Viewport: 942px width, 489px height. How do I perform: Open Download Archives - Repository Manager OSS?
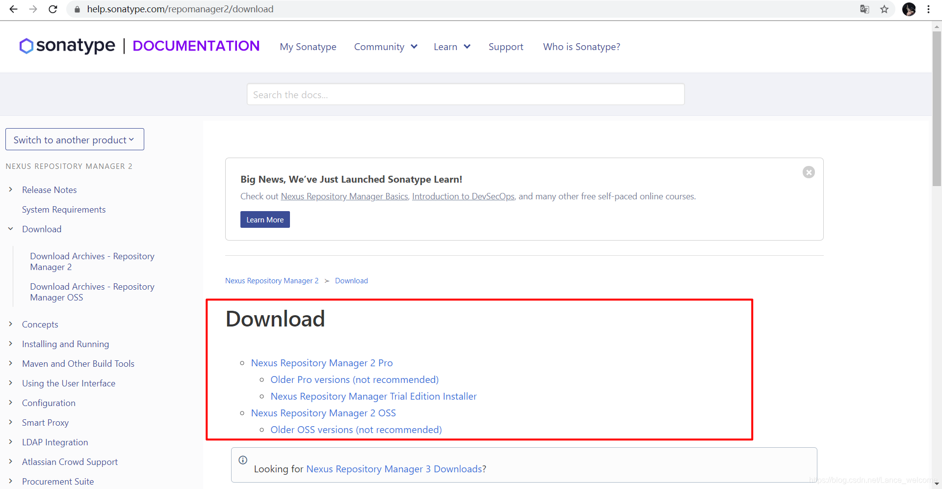[x=92, y=292]
